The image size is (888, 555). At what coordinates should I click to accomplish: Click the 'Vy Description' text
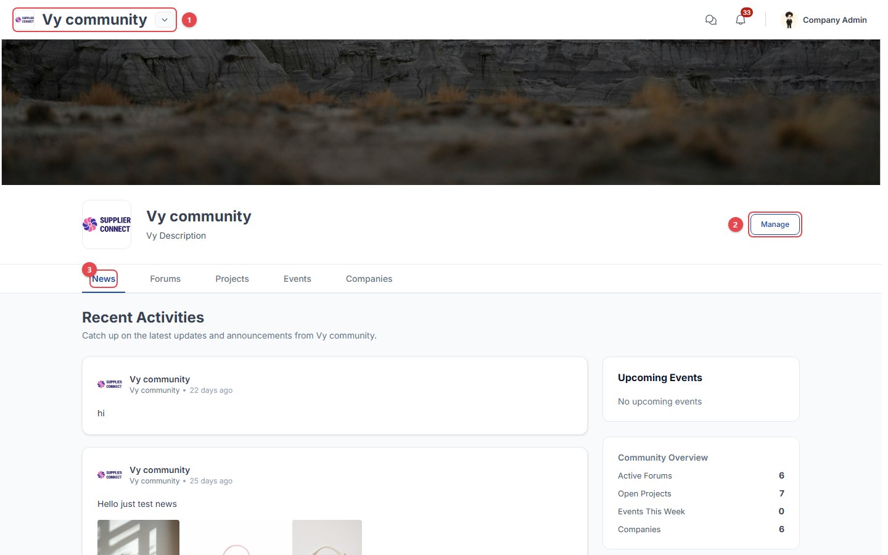[x=176, y=236]
